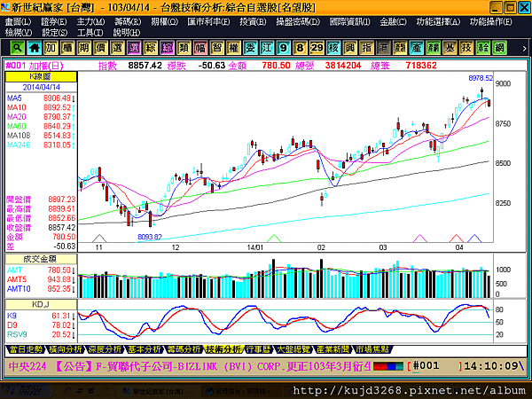Open the 匯市利率(E) menu
This screenshot has width=532, height=399.
point(208,22)
